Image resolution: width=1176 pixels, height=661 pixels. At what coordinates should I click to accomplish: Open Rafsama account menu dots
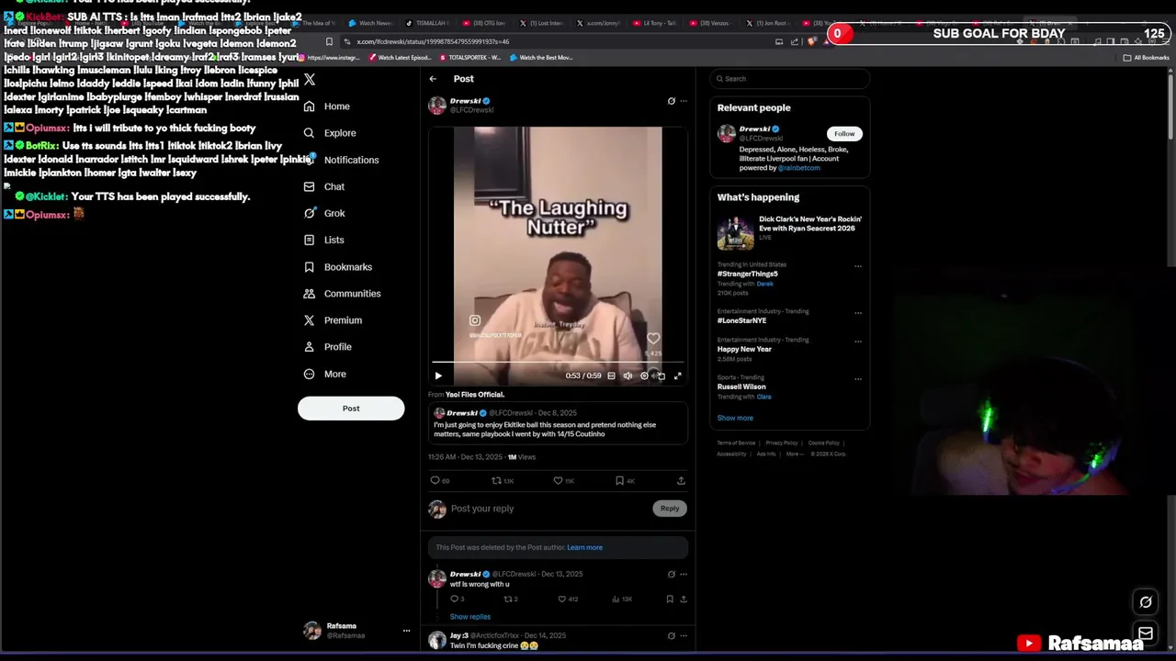tap(406, 631)
